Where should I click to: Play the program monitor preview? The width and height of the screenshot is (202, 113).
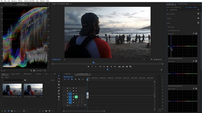[x=108, y=67]
